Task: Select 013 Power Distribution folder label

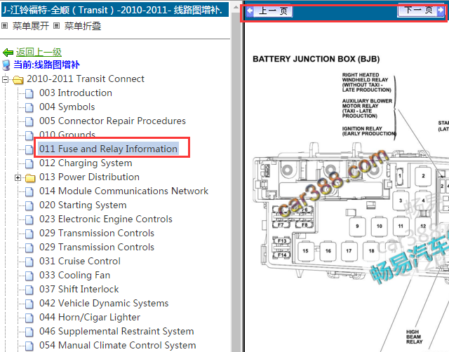Action: 89,177
